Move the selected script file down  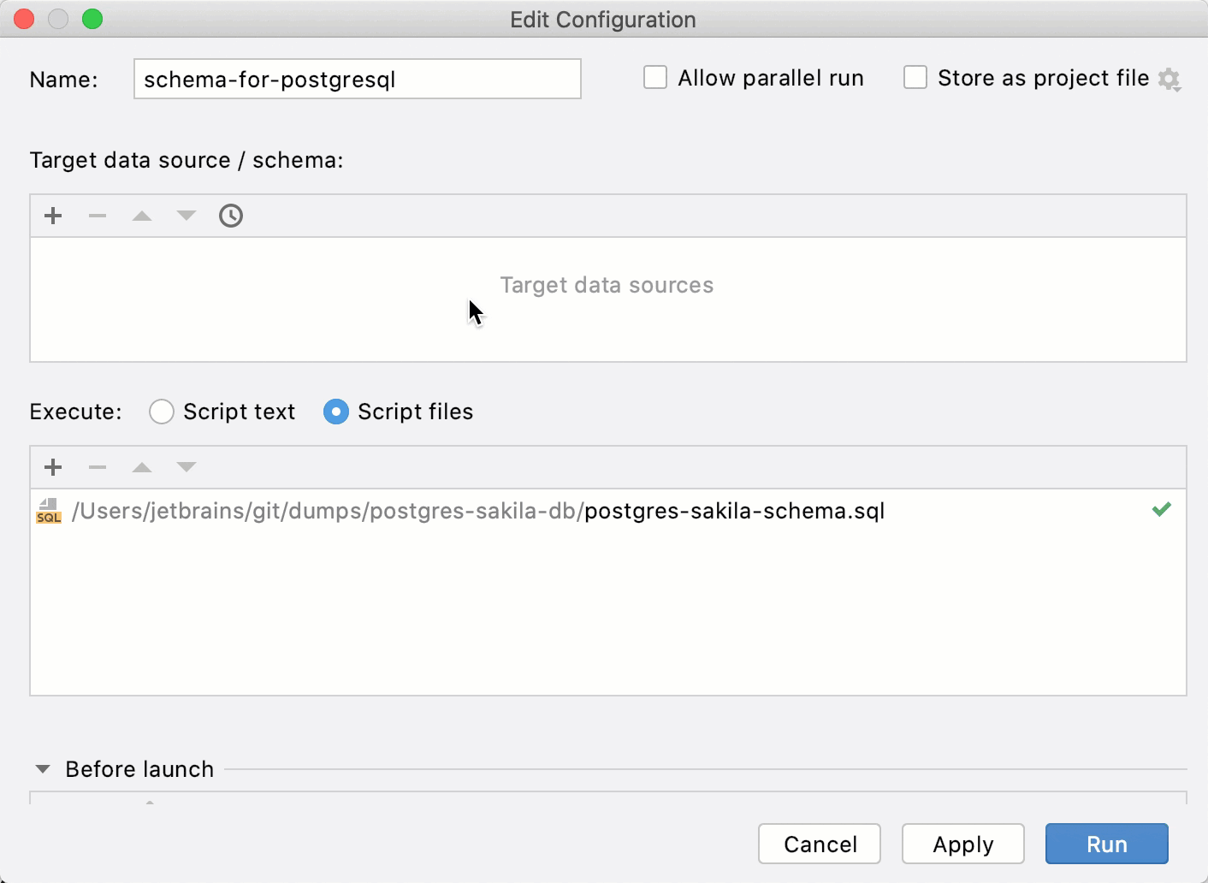186,467
